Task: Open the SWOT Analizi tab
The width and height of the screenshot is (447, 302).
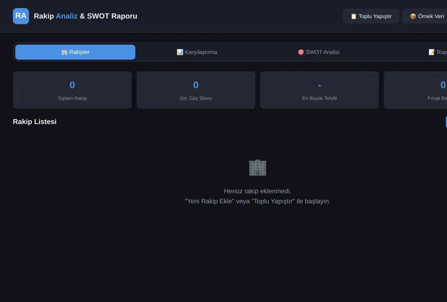Action: [318, 52]
